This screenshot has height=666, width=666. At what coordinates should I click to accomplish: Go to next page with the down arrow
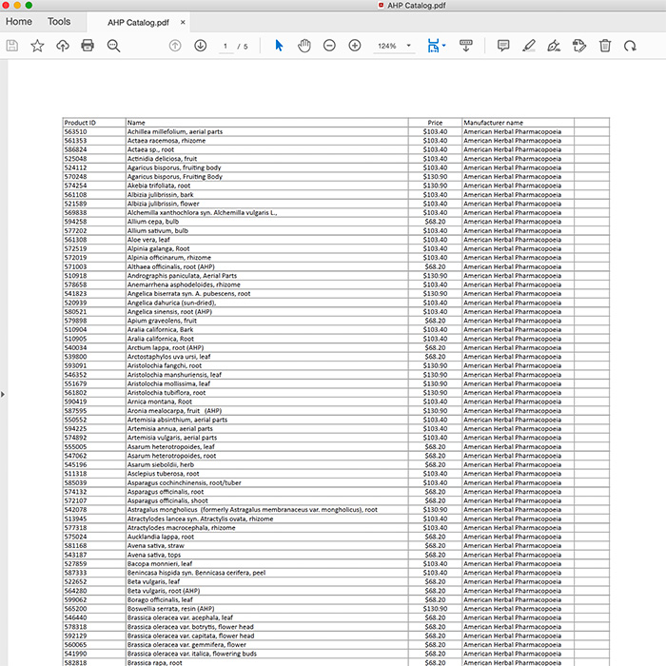pos(201,46)
